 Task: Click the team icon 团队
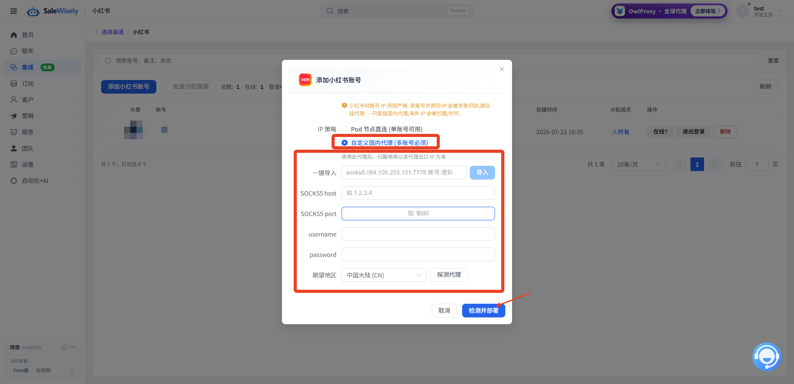pyautogui.click(x=14, y=148)
